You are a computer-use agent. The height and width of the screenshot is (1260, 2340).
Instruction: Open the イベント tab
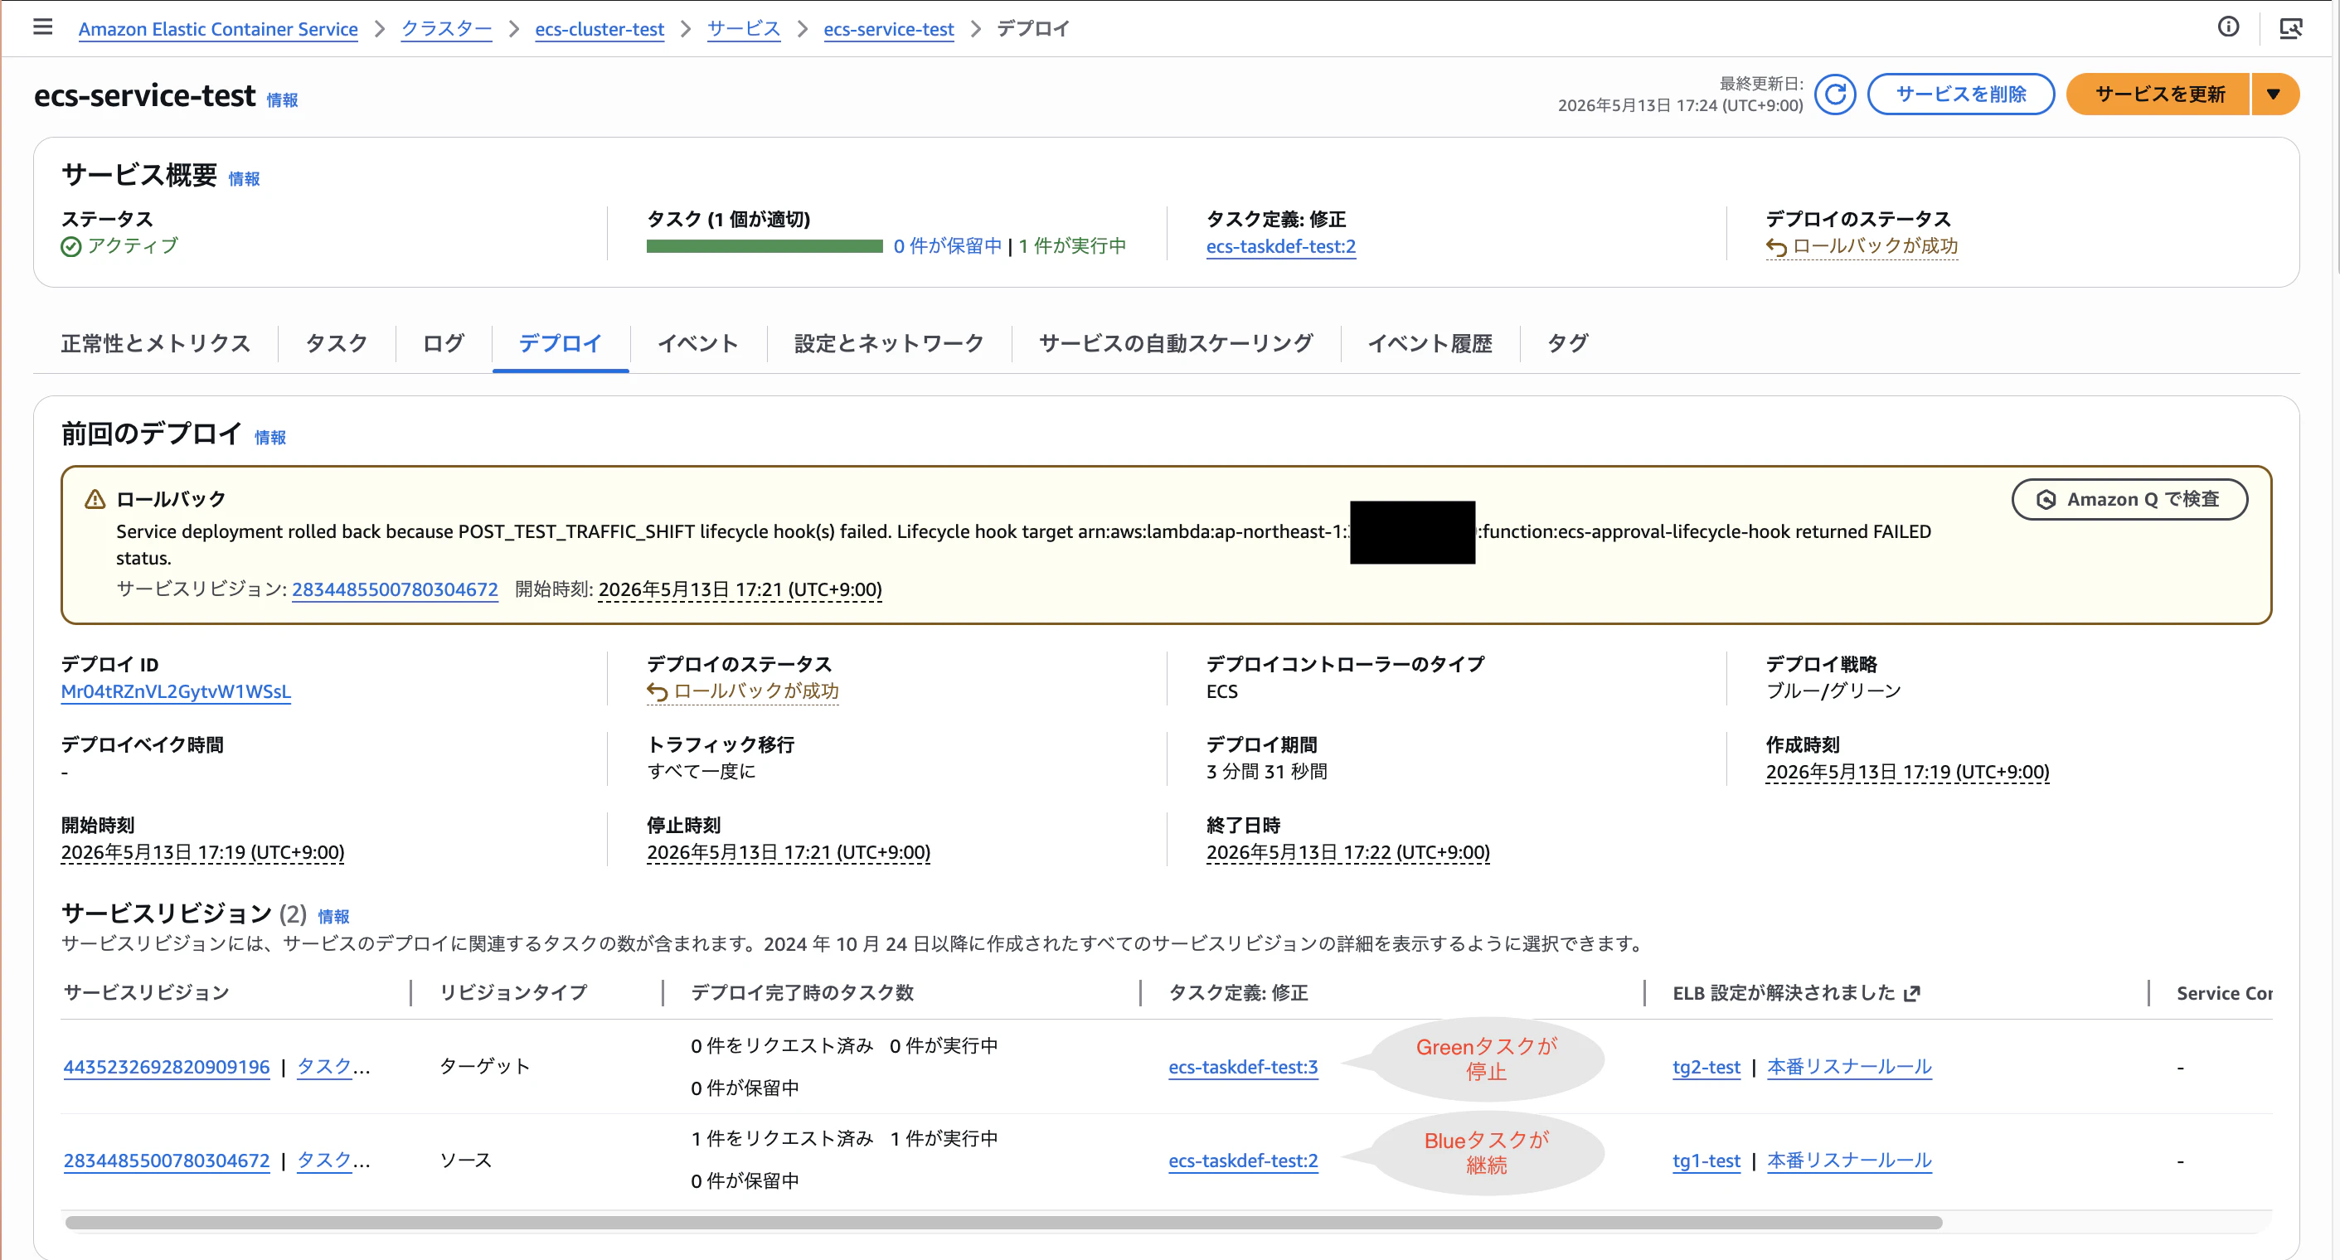pyautogui.click(x=697, y=343)
